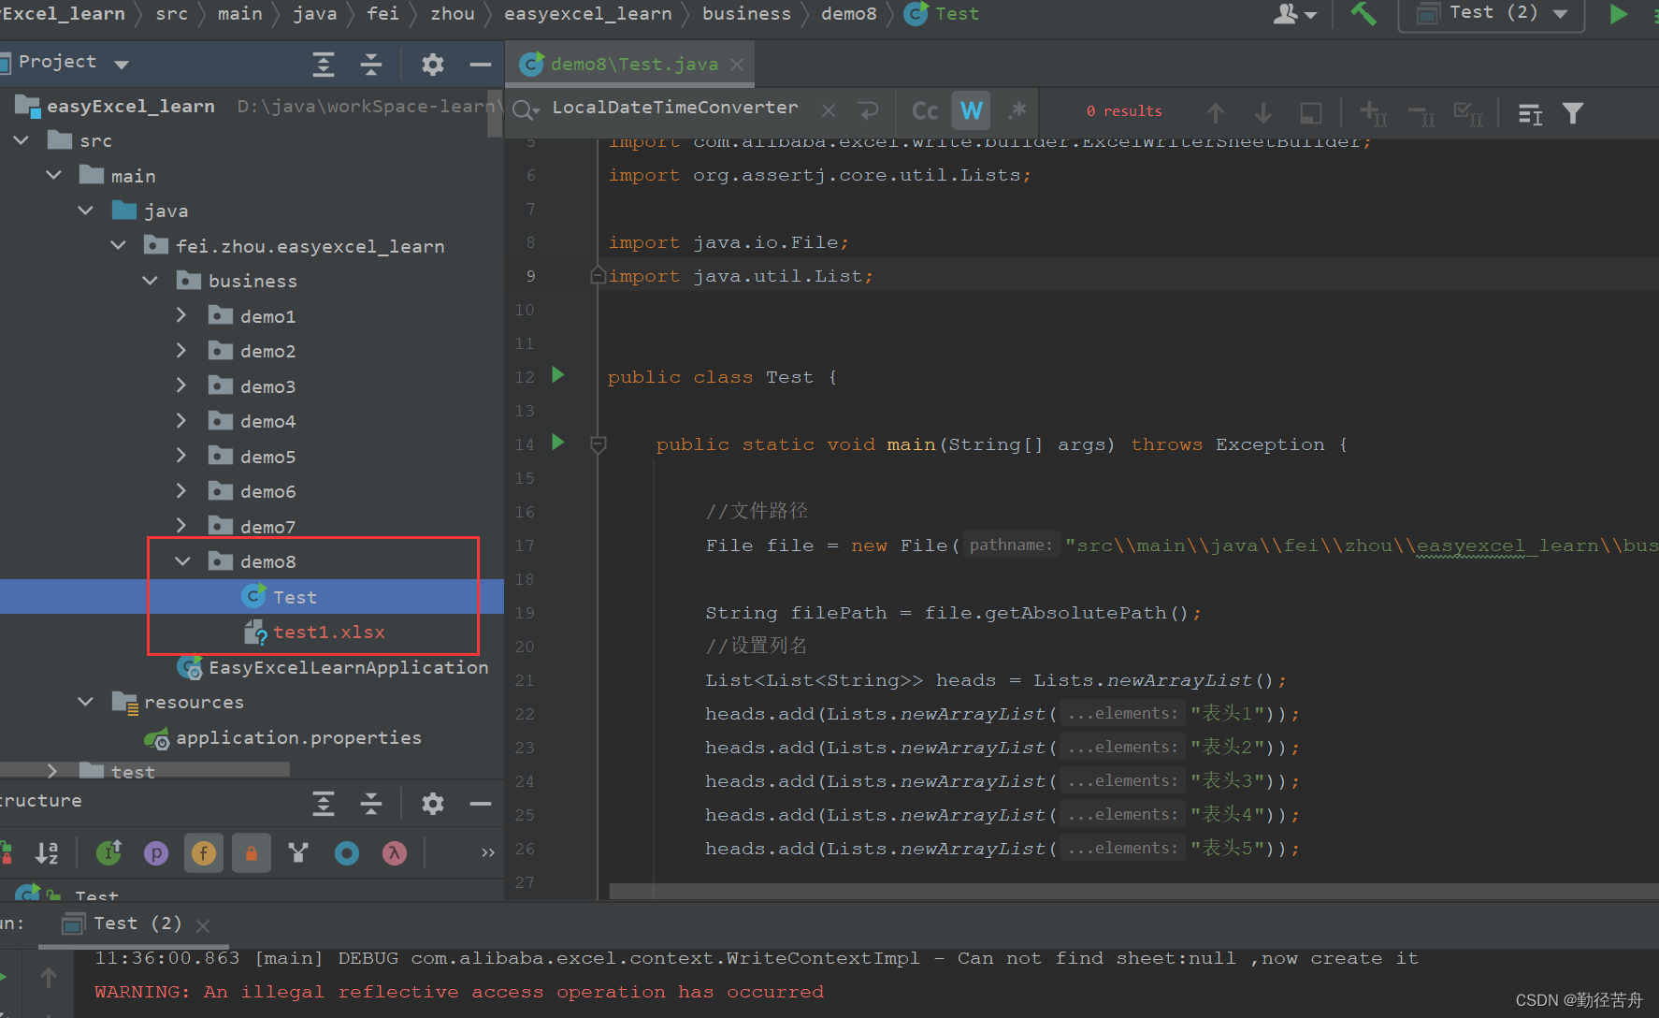The height and width of the screenshot is (1018, 1659).
Task: Collapse fei.zhou.easyexcel_learn package
Action: point(119,245)
